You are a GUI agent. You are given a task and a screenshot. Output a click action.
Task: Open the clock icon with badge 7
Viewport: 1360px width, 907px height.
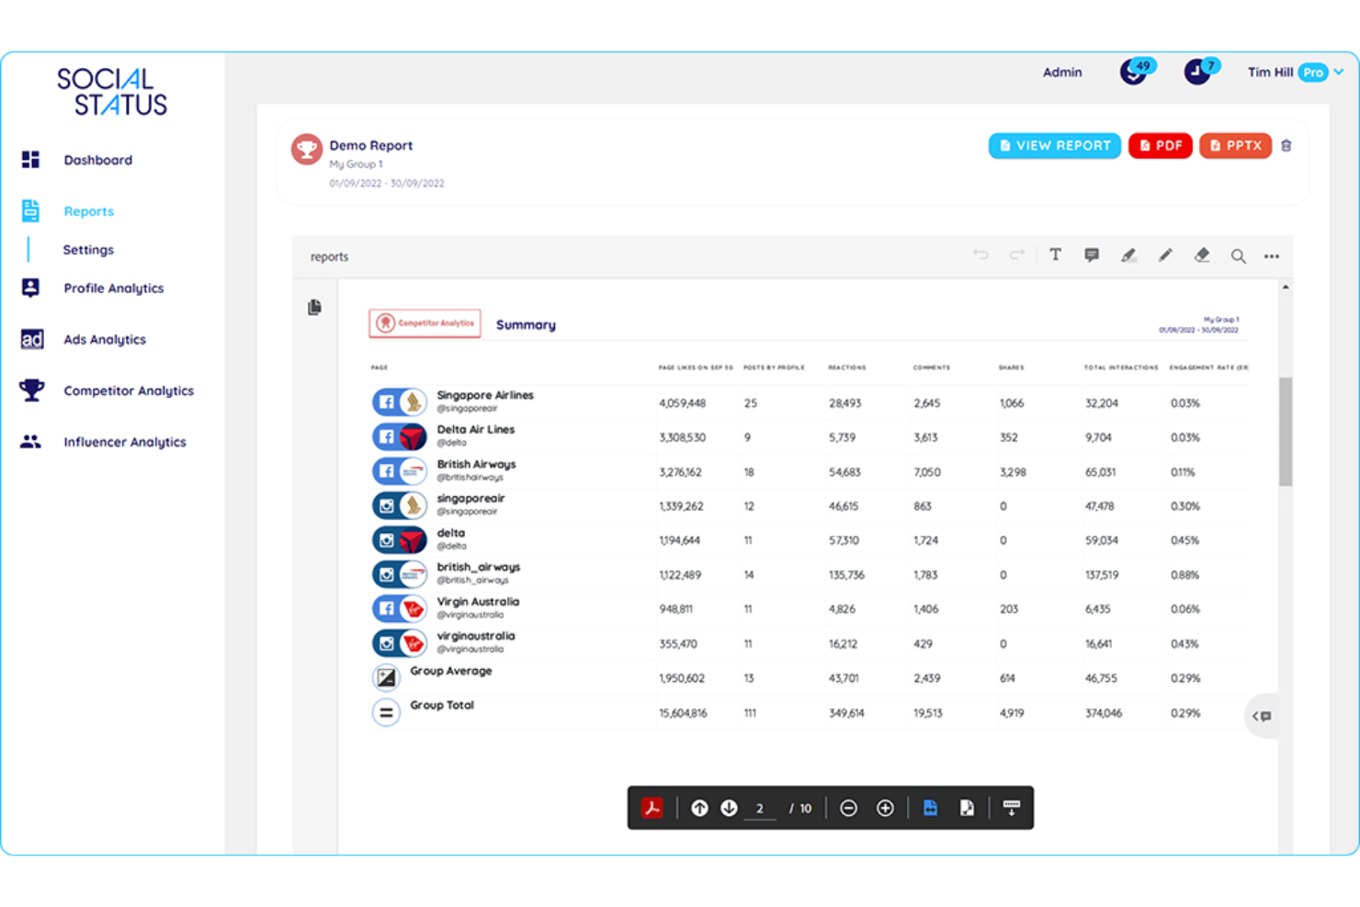(1200, 71)
